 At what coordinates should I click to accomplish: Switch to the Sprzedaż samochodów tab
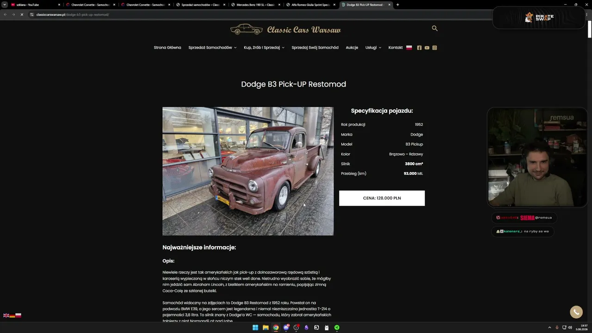tap(201, 5)
